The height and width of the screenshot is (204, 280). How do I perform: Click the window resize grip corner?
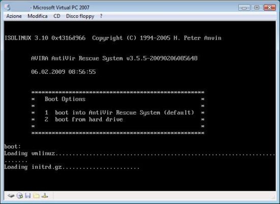273,197
